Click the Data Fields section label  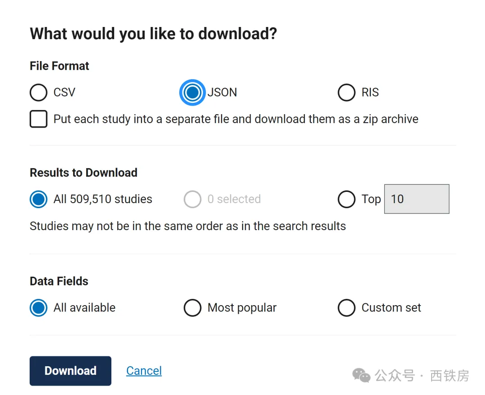59,281
